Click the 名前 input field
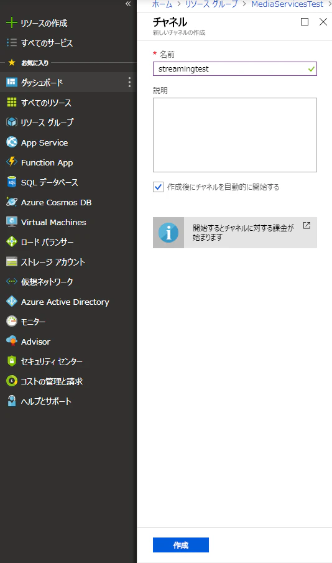 coord(235,69)
